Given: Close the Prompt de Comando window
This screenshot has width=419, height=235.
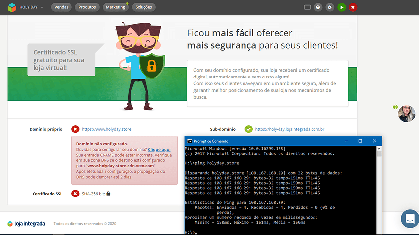Looking at the screenshot, I should (x=374, y=141).
